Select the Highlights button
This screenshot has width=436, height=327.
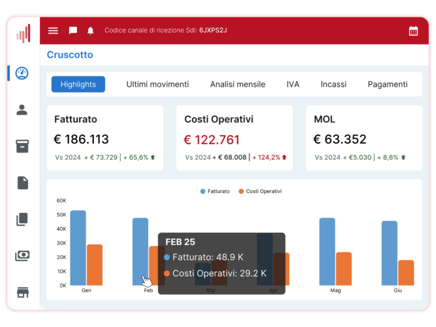pyautogui.click(x=78, y=84)
